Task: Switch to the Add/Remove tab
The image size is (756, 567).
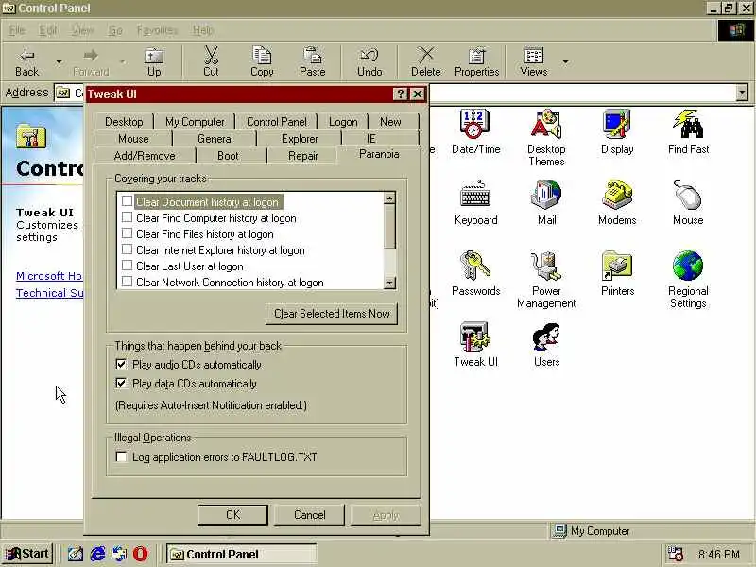Action: pos(145,156)
